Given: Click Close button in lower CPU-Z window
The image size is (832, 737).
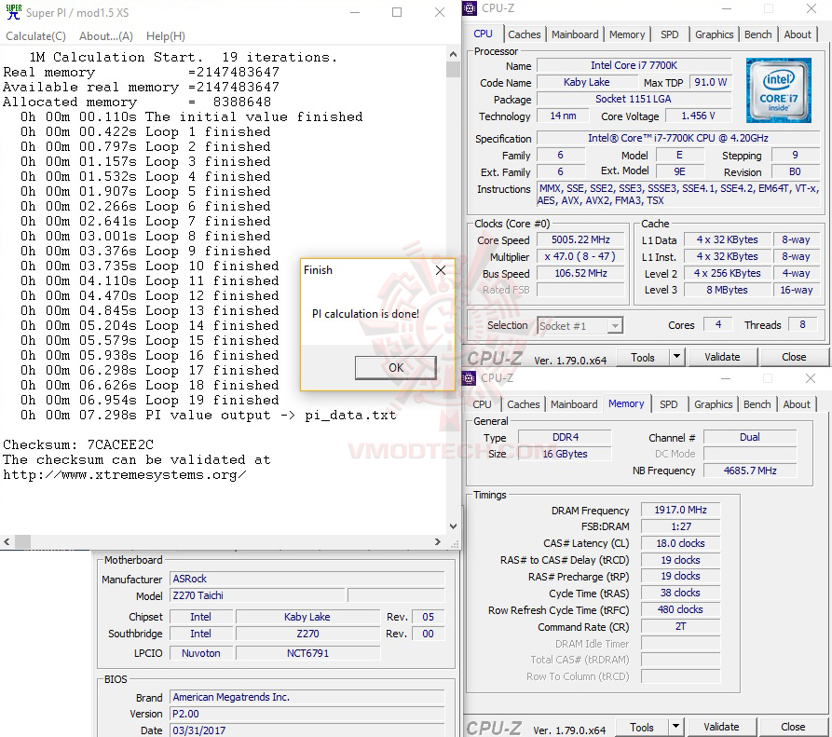Looking at the screenshot, I should tap(793, 727).
